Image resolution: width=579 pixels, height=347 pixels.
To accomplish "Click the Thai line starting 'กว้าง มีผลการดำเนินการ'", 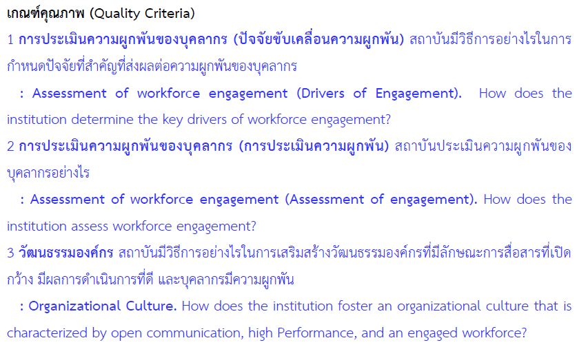I will click(151, 280).
